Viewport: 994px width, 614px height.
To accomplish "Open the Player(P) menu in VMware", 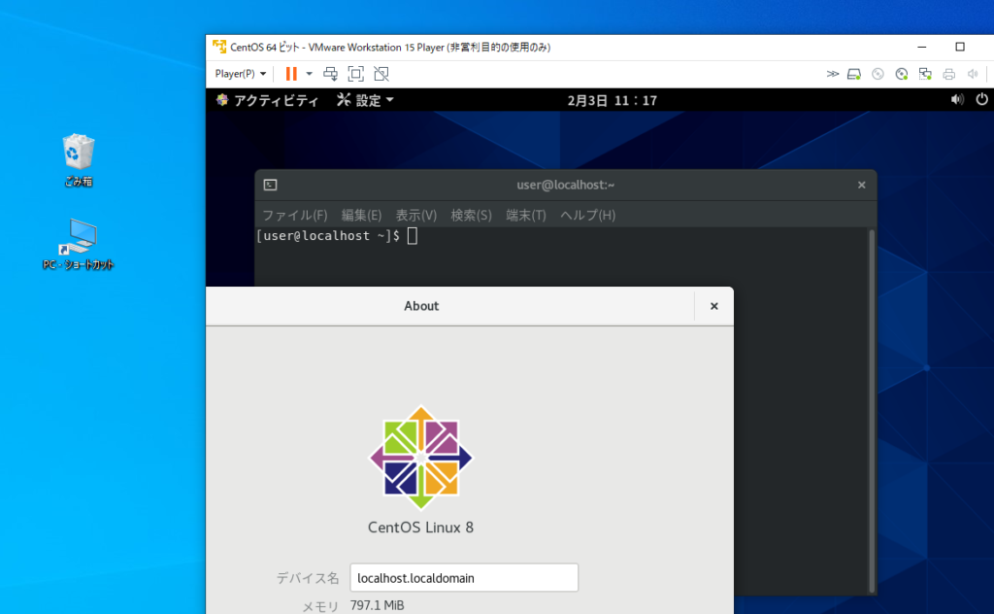I will [x=241, y=74].
